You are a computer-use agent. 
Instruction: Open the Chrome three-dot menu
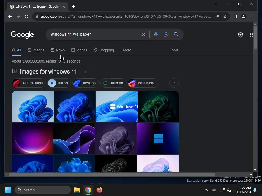pos(252,16)
